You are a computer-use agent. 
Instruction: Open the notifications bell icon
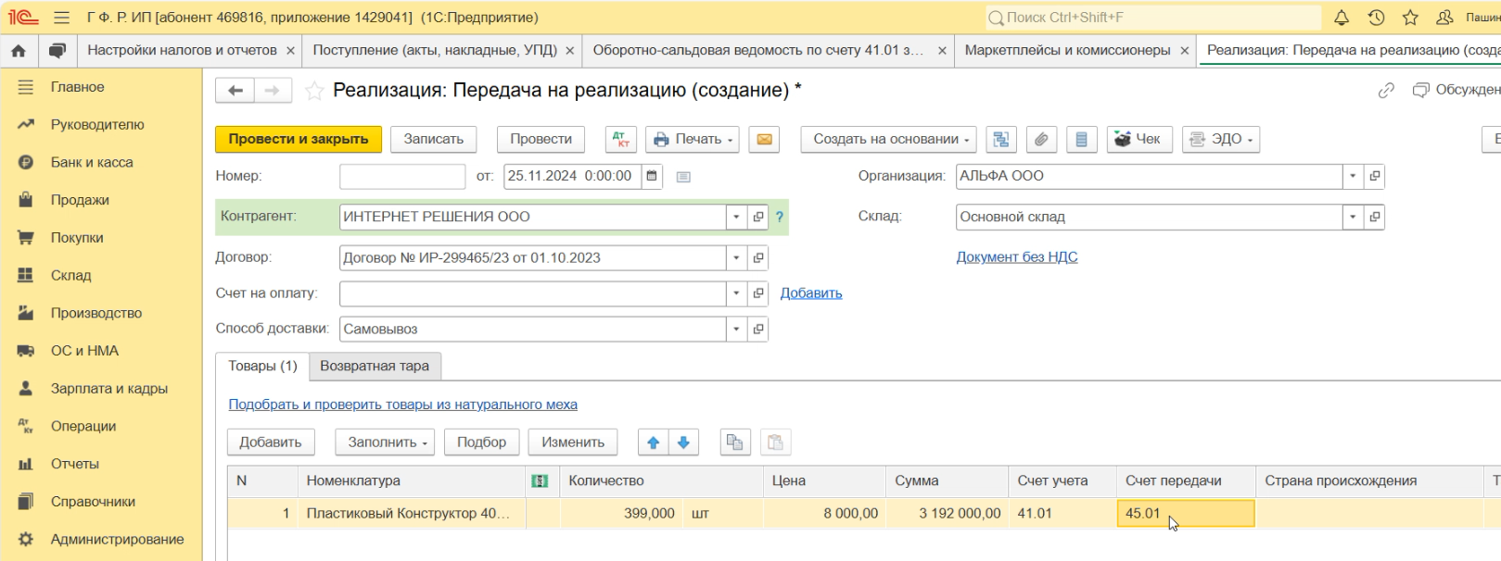tap(1342, 18)
